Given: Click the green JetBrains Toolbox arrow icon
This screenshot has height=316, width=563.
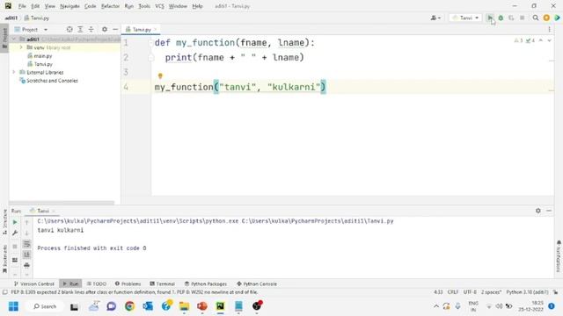Looking at the screenshot, I should tap(557, 18).
